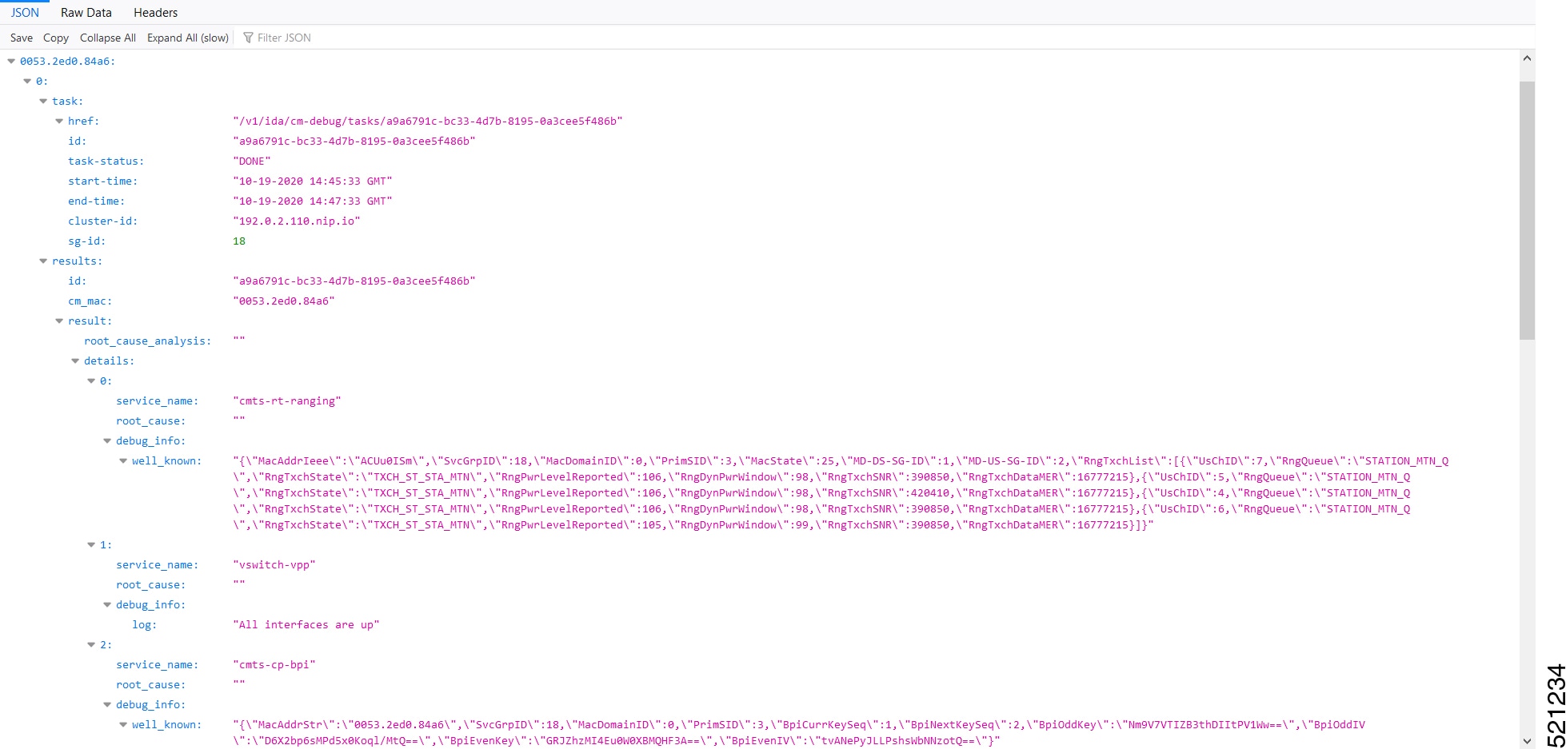Open the Raw Data tab

point(86,12)
